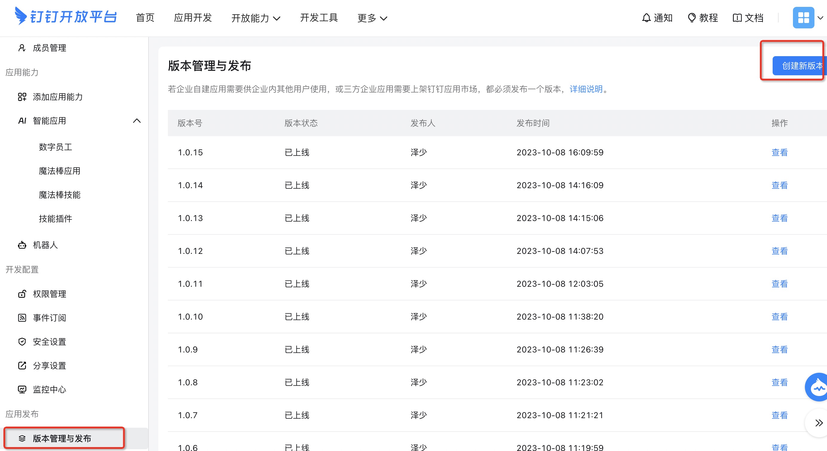This screenshot has height=451, width=827.
Task: Expand the avatar dropdown arrow
Action: point(820,18)
